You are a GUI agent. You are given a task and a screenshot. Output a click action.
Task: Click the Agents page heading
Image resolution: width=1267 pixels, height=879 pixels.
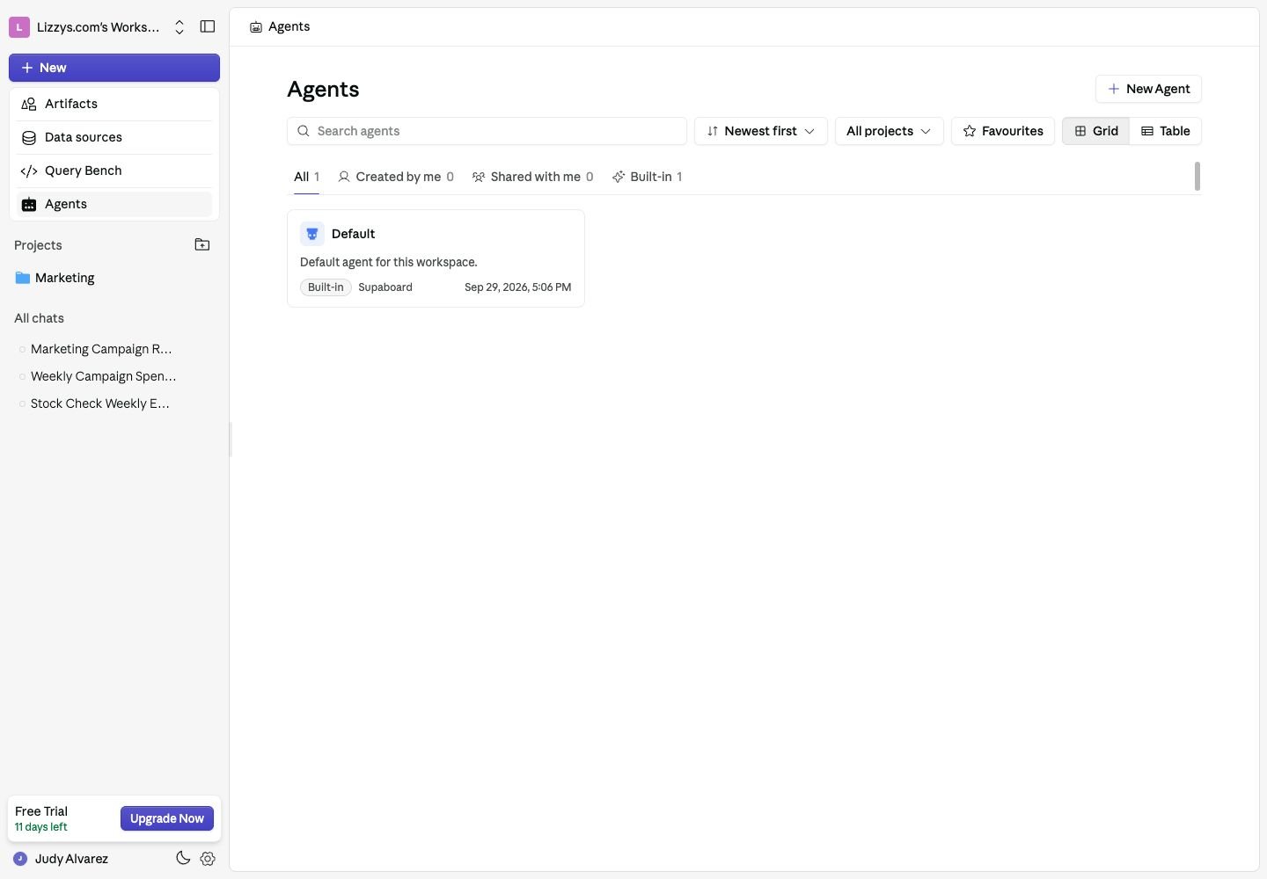[323, 89]
